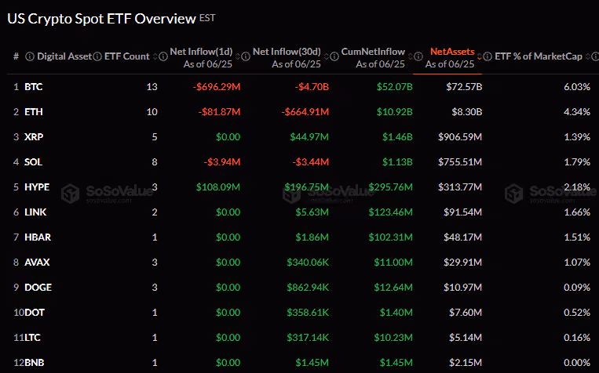Click SOL market cap share 1.79%
Image resolution: width=599 pixels, height=373 pixels.
click(x=577, y=162)
